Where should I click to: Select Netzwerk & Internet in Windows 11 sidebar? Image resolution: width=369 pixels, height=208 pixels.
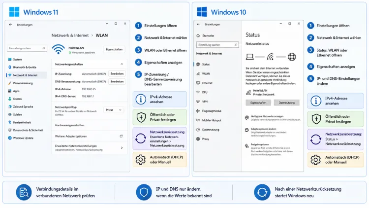click(x=27, y=75)
